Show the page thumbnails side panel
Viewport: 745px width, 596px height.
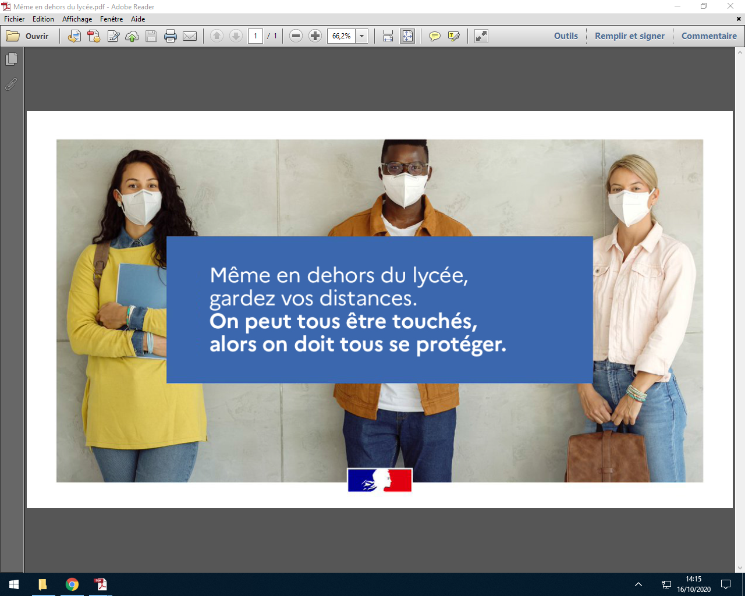click(11, 59)
